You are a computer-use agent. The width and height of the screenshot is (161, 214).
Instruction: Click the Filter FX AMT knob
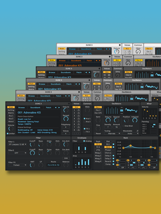(32, 165)
